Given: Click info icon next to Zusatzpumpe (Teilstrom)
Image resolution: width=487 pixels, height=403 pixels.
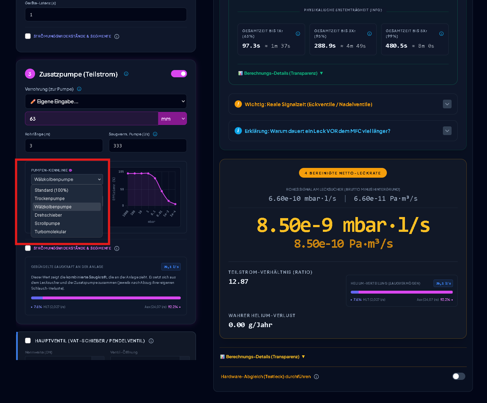Looking at the screenshot, I should pos(126,74).
